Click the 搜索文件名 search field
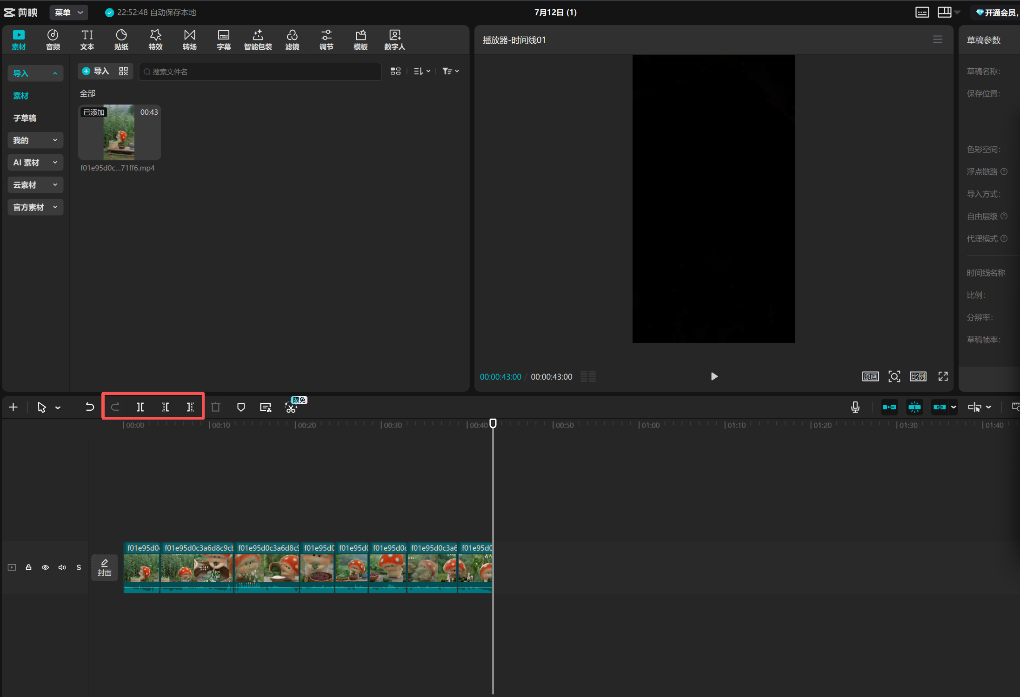 (260, 72)
